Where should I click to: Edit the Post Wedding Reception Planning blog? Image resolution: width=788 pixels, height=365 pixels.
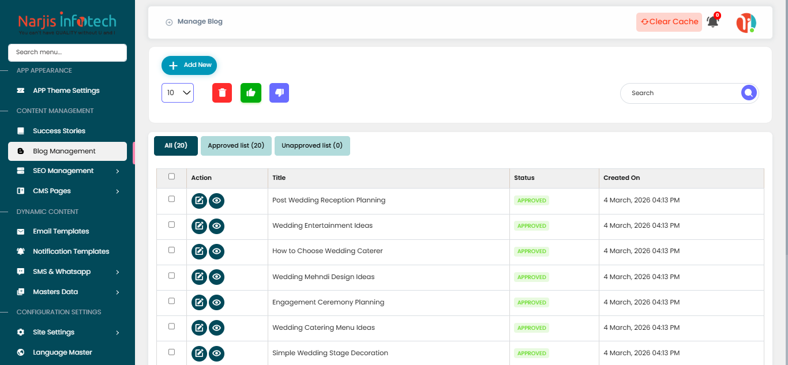(x=200, y=201)
